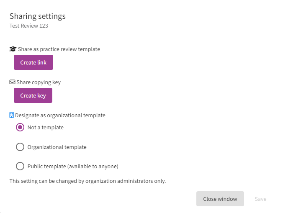Click the greyed-out Save button
283x213 pixels.
tap(260, 199)
